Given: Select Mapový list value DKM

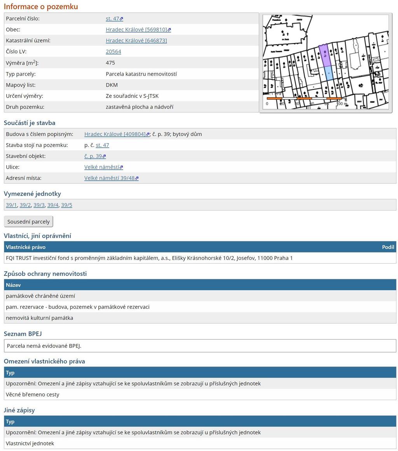Looking at the screenshot, I should (x=112, y=85).
